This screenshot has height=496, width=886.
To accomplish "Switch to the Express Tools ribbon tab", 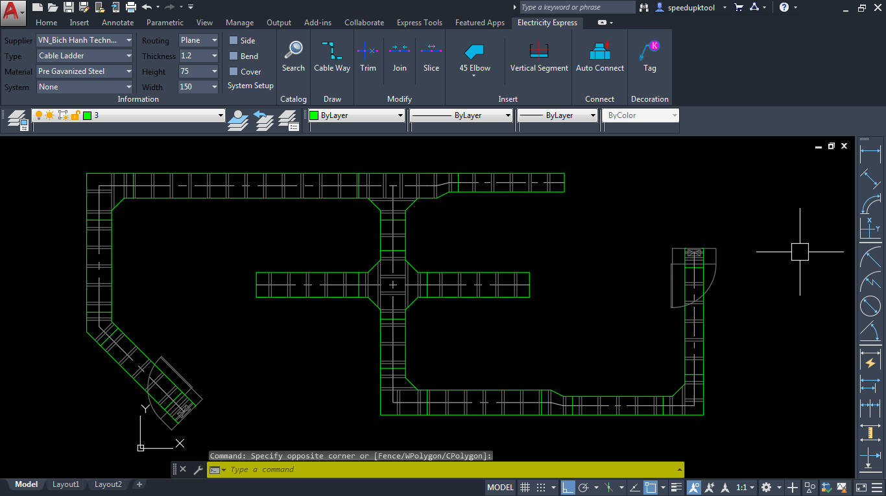I will [420, 23].
